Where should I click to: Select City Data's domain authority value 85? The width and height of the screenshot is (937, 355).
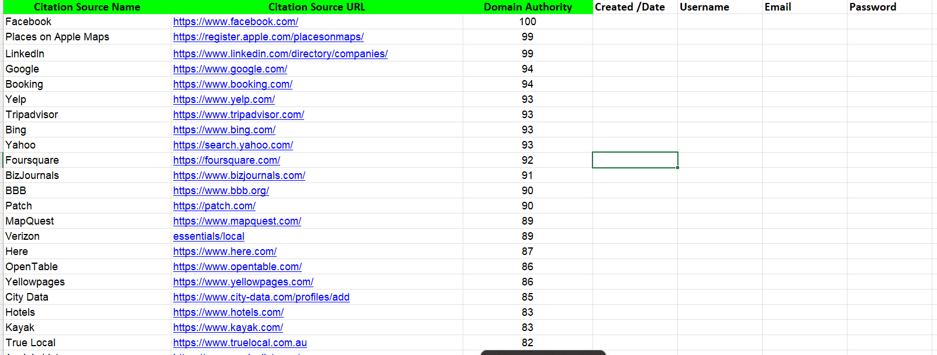tap(528, 297)
